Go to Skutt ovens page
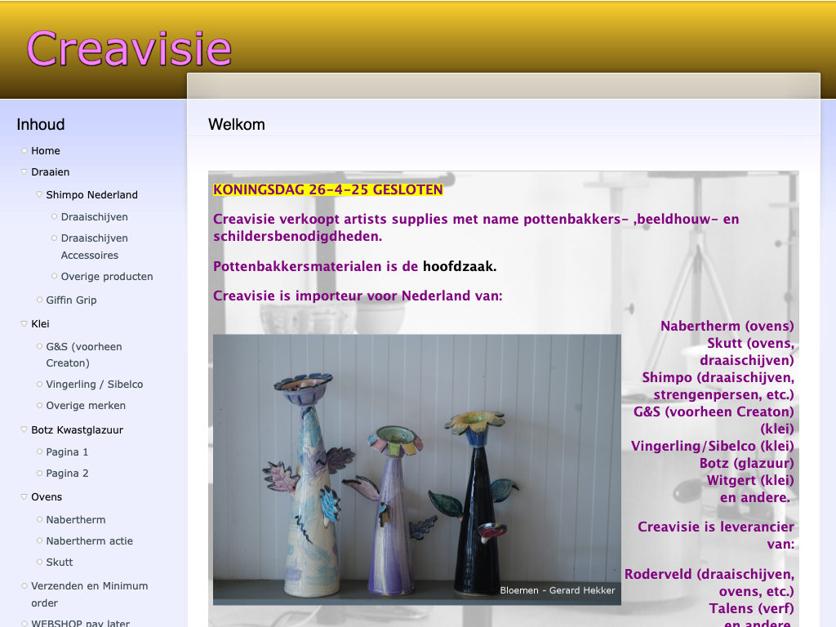The height and width of the screenshot is (627, 836). (x=60, y=563)
